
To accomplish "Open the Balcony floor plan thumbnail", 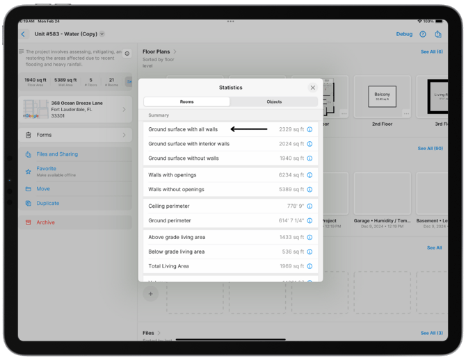I will point(382,97).
